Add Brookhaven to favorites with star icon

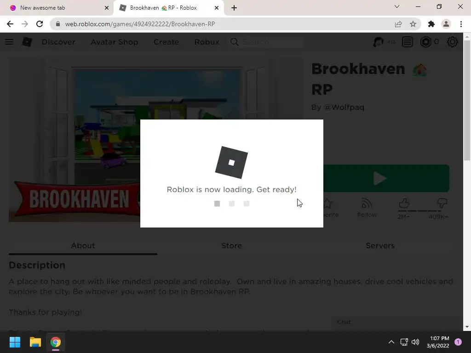point(327,204)
